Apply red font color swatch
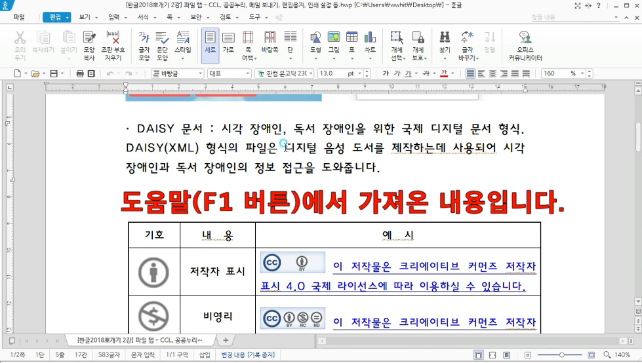 coord(444,73)
